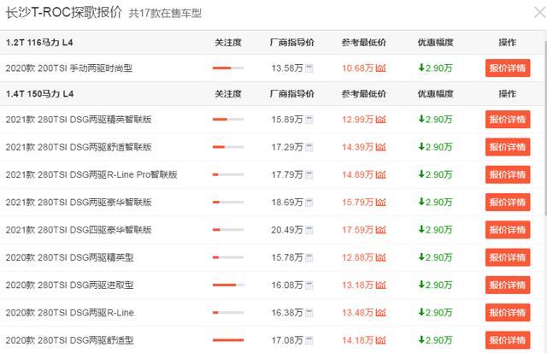The image size is (547, 353).
Task: Click 优惠幅度 header in 1.2T section
Action: coord(435,43)
